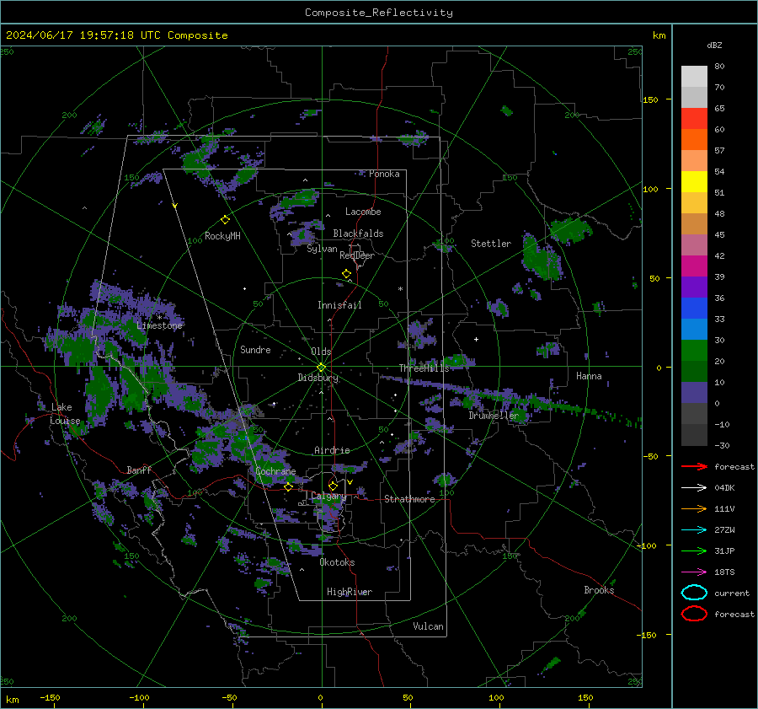Click the Ponoka city label

click(x=384, y=174)
